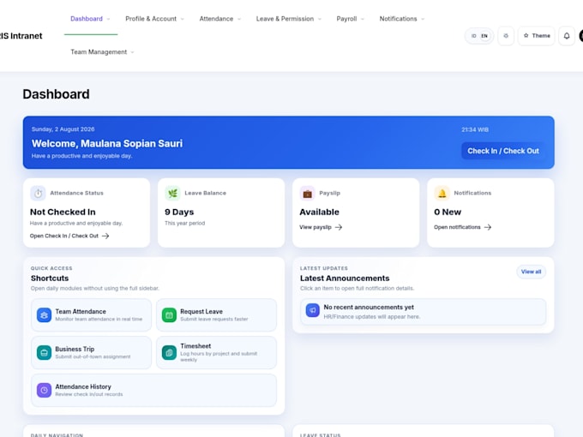583x437 pixels.
Task: Expand the Notifications dropdown chevron
Action: click(x=423, y=19)
